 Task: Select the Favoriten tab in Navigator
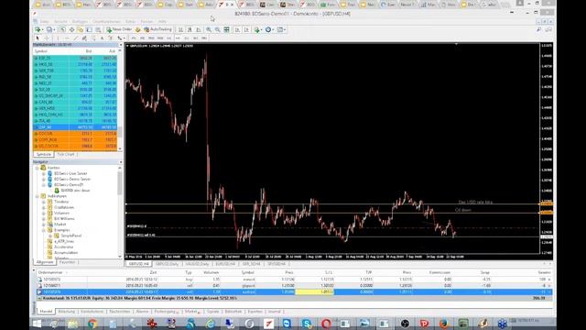tap(67, 262)
